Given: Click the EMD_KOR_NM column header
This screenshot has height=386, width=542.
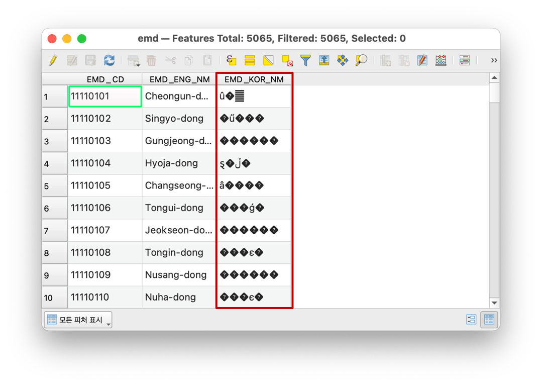Looking at the screenshot, I should tap(254, 79).
